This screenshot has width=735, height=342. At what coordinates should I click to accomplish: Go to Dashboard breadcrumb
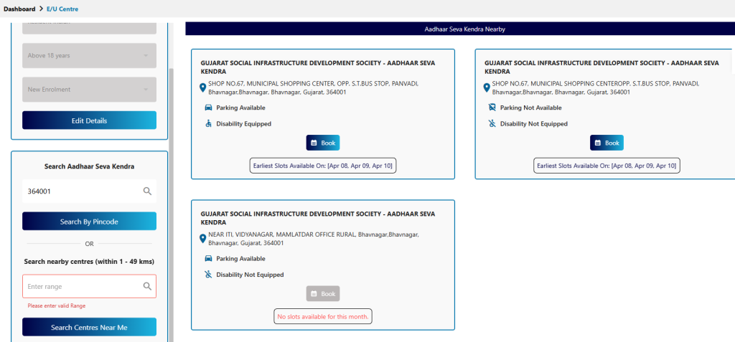pos(19,9)
